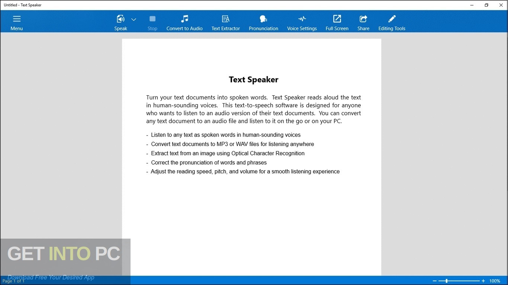Start reading with the Speak button
Viewport: 508px width, 285px height.
click(x=120, y=22)
